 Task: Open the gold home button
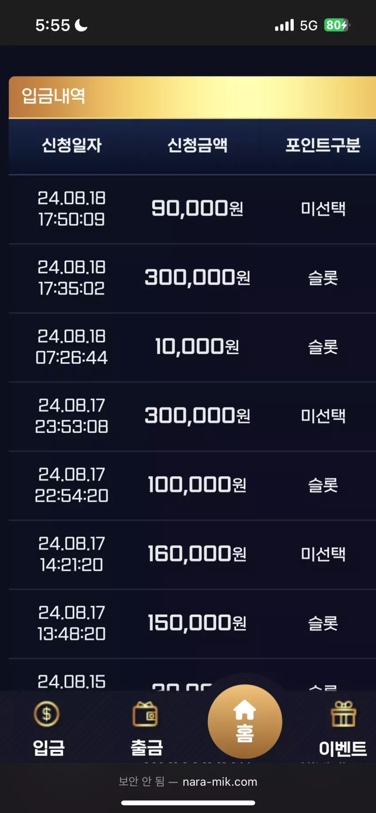click(x=245, y=721)
